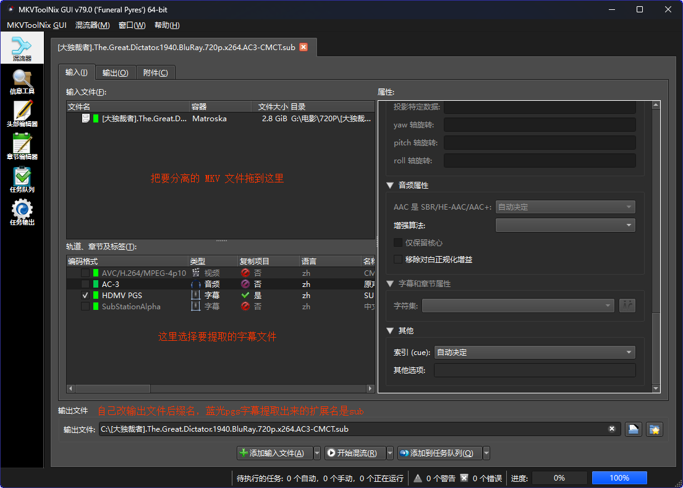683x488 pixels.
Task: Open the 混流器(M) menu
Action: coord(92,25)
